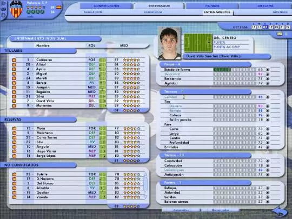Toggle training for Resistencia
The image size is (292, 219).
268,79
